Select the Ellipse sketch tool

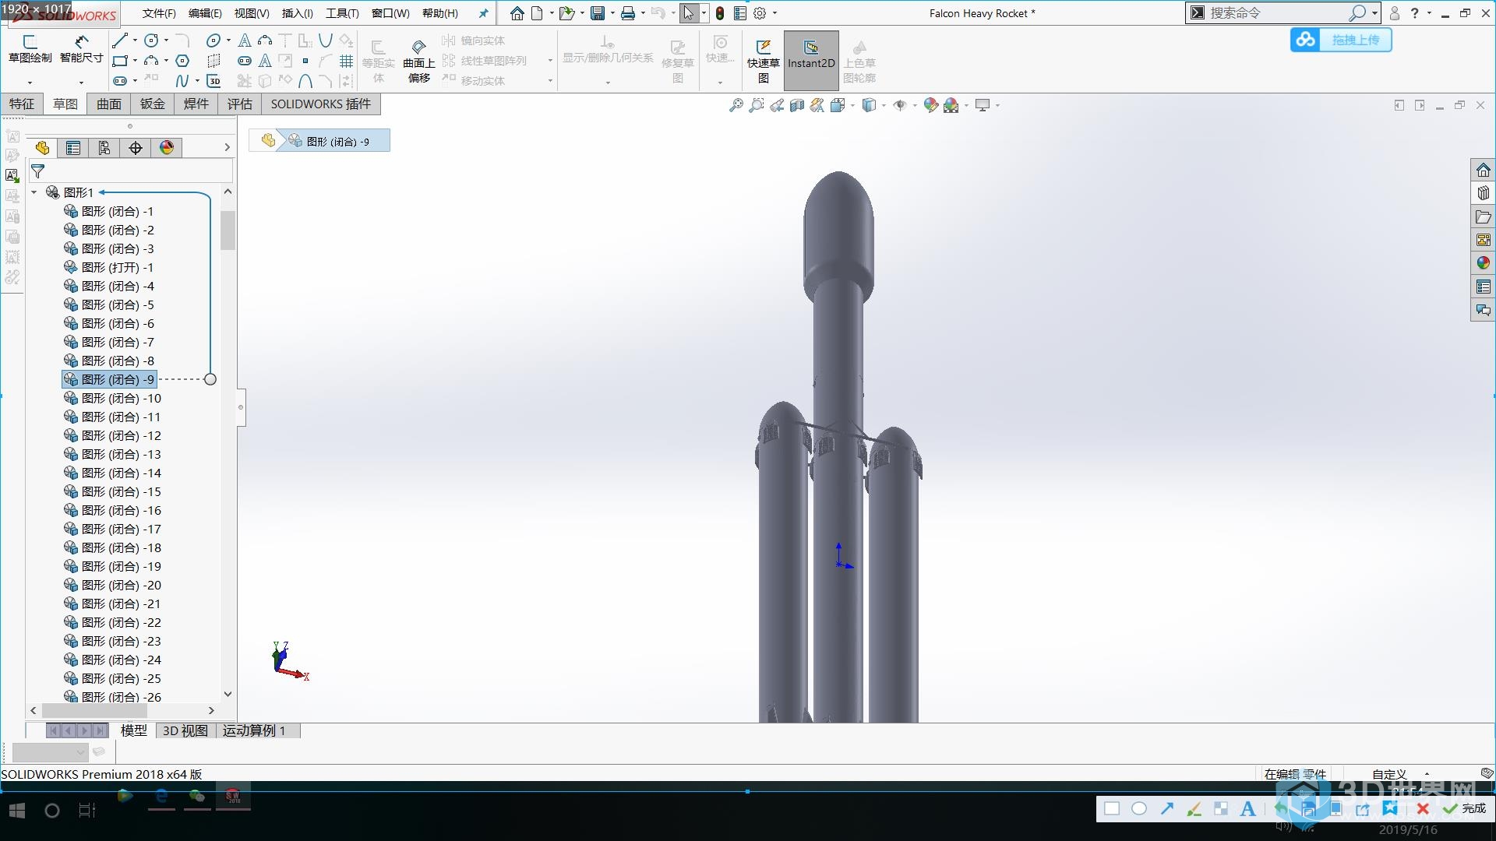click(213, 40)
